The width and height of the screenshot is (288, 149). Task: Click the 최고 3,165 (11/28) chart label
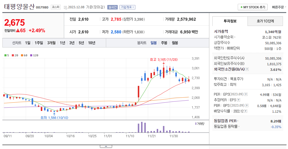[x=164, y=60]
